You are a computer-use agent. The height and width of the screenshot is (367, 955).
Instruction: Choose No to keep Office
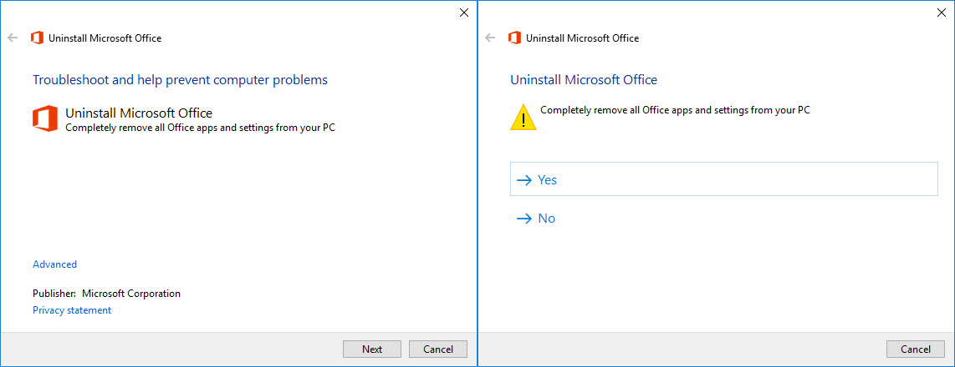pyautogui.click(x=547, y=219)
